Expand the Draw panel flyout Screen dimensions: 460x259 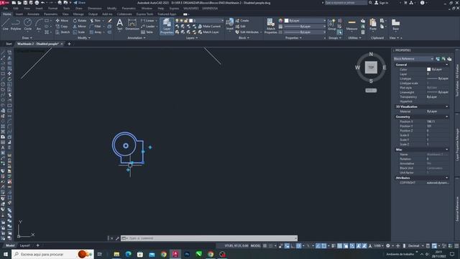27,38
